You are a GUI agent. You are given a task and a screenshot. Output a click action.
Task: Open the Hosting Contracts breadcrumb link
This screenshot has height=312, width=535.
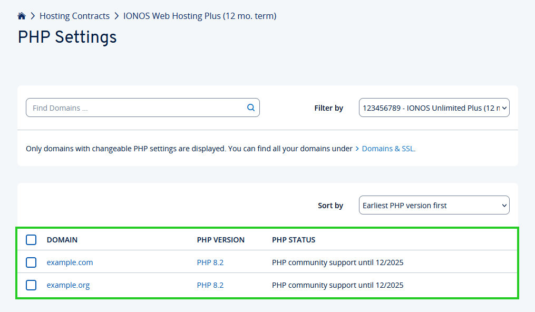[74, 16]
